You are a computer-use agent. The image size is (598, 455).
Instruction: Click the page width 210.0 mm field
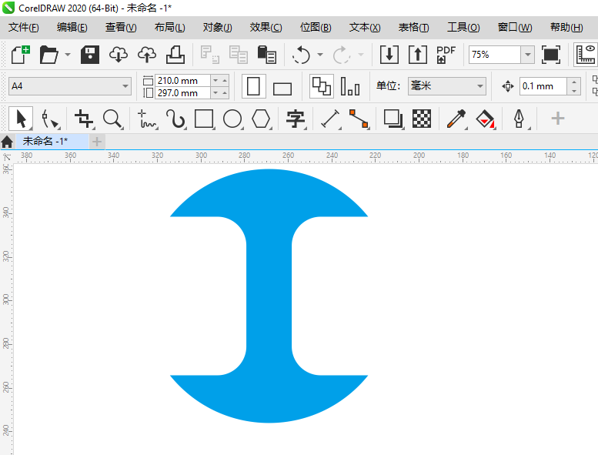click(x=182, y=81)
